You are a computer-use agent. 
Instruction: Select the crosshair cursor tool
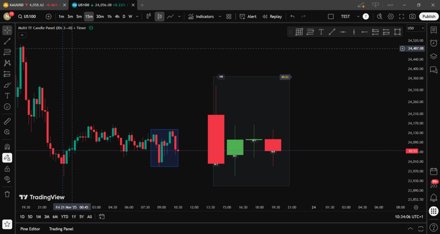tap(7, 30)
